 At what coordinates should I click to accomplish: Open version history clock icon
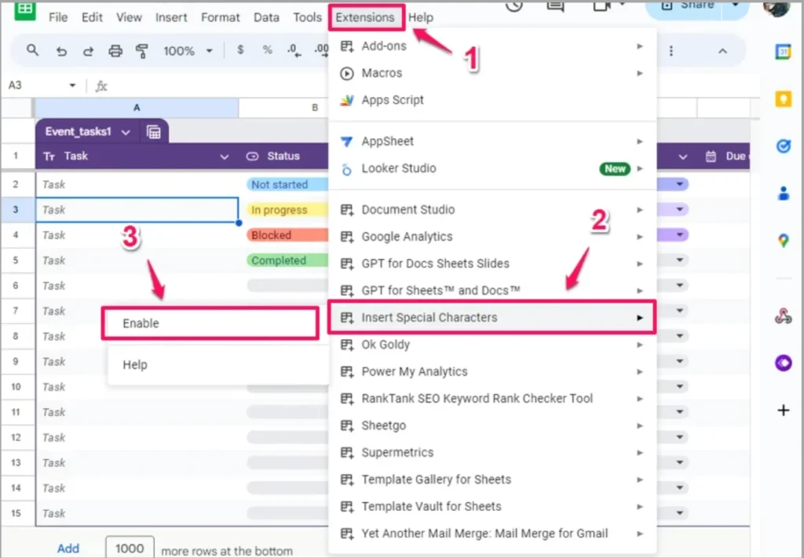(513, 5)
